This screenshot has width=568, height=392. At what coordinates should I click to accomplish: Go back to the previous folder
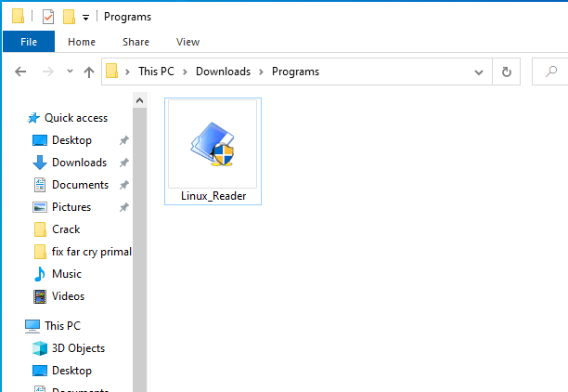tap(20, 72)
